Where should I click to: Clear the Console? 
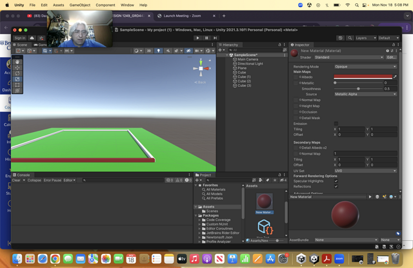click(x=16, y=180)
